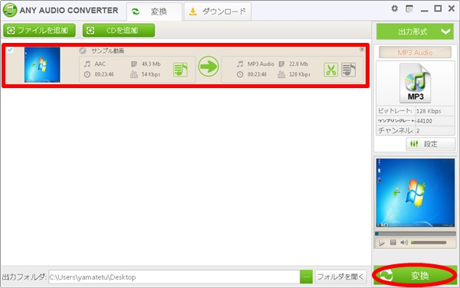
Task: Start conversion with the green 変換 button
Action: [415, 275]
